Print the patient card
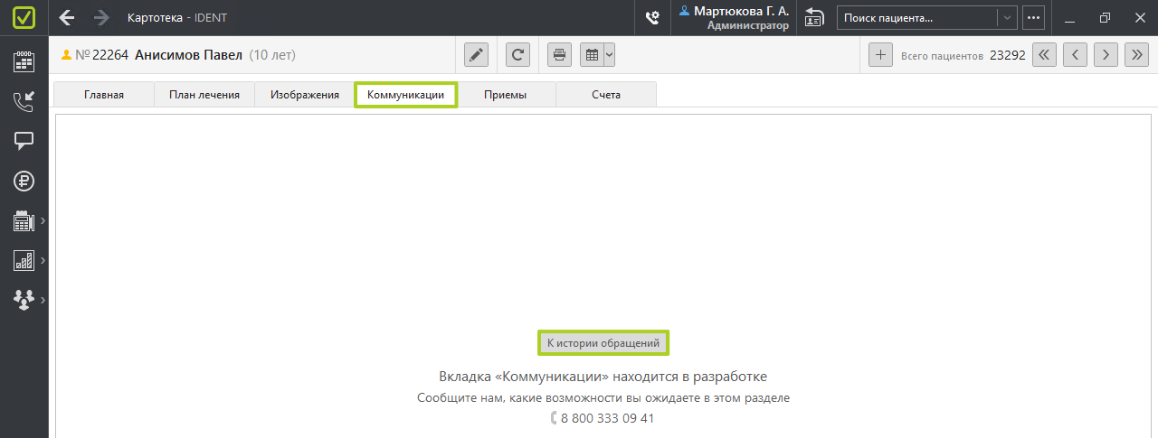 point(559,55)
